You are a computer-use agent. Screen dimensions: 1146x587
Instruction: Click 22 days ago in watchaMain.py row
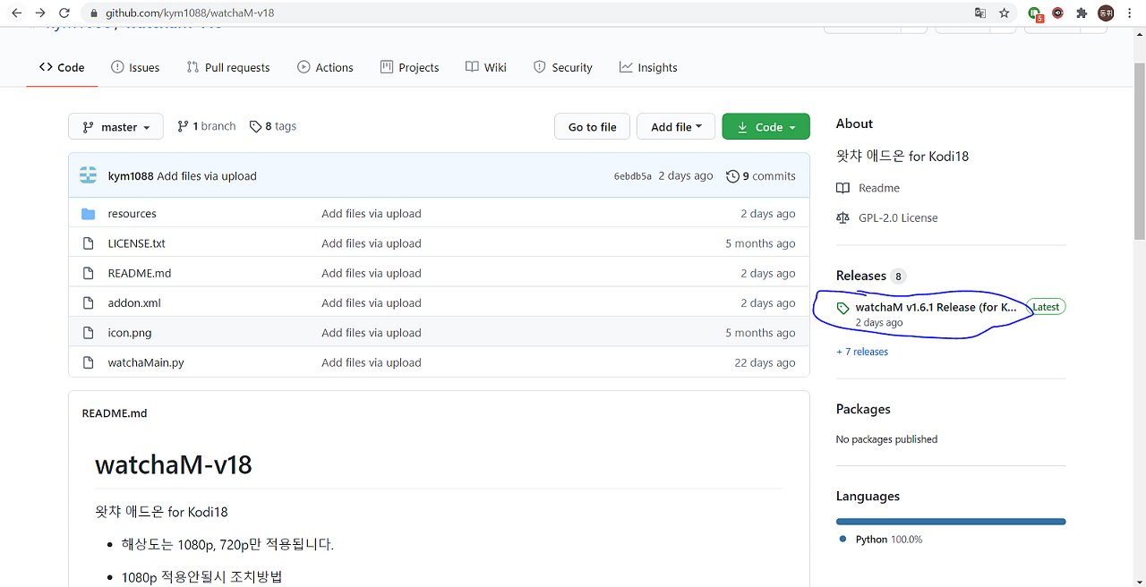(x=765, y=362)
